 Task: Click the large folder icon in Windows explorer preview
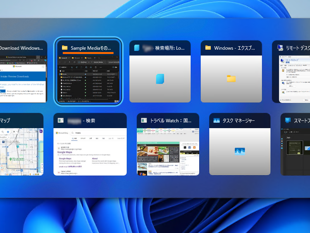point(231,79)
